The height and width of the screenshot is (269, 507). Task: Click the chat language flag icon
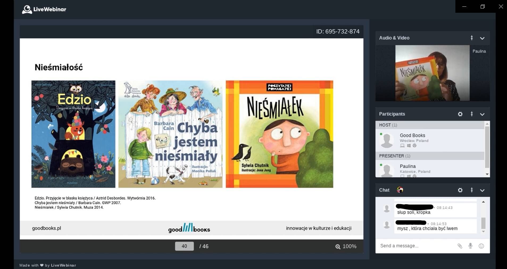[400, 190]
